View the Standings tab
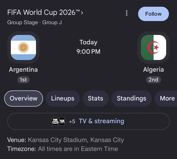This screenshot has height=159, width=177. coord(131,98)
